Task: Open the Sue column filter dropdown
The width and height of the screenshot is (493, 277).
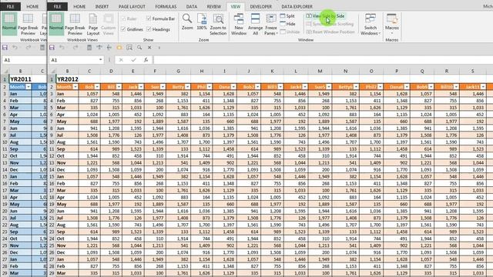Action: tap(163, 87)
